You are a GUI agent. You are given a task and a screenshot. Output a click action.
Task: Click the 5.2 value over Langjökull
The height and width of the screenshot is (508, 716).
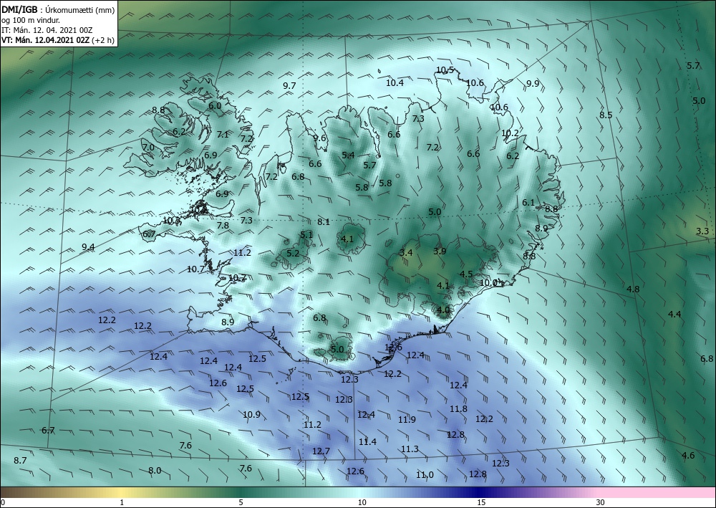coord(293,253)
